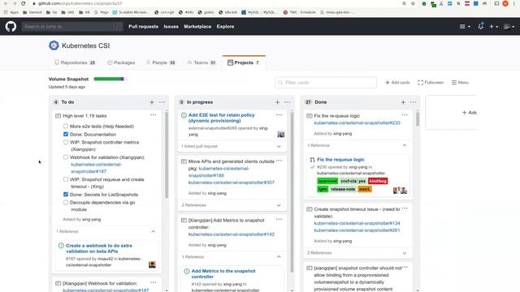The image size is (520, 292).
Task: Check WIP: Snapshot controller metrics
Action: pyautogui.click(x=66, y=142)
